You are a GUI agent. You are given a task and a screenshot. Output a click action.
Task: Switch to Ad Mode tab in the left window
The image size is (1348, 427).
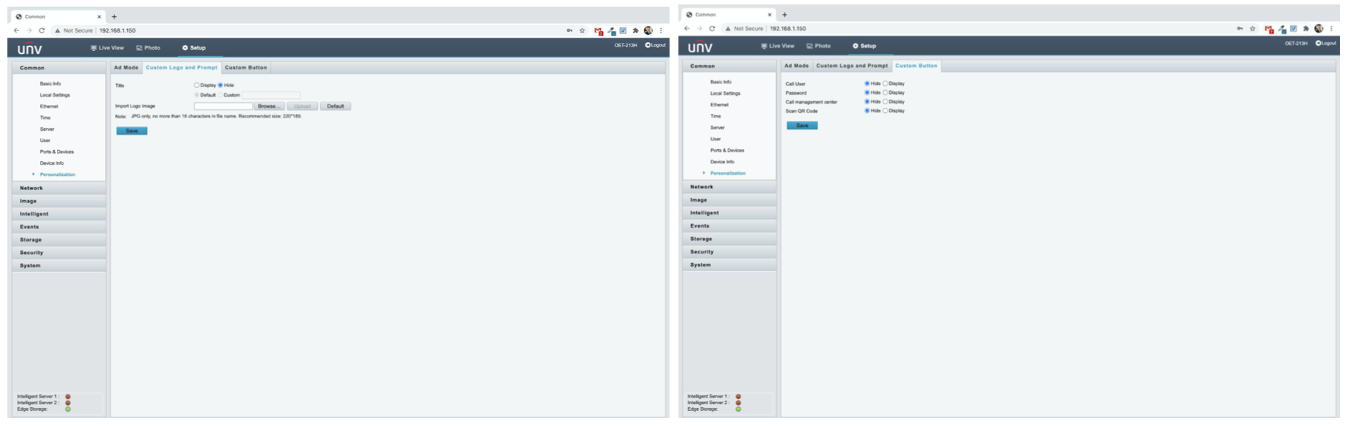[126, 67]
